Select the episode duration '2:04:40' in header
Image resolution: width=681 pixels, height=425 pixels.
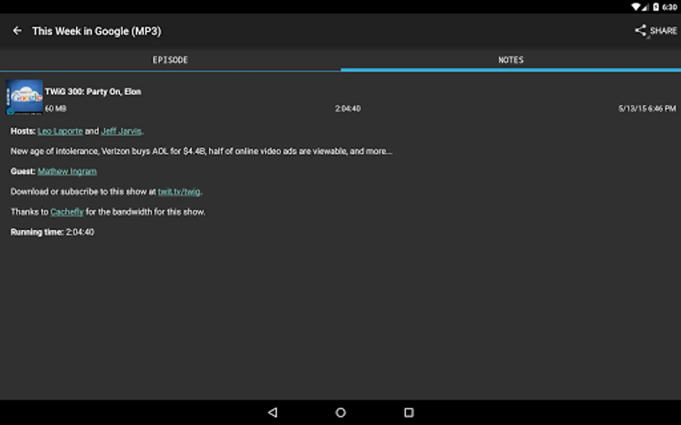point(348,109)
